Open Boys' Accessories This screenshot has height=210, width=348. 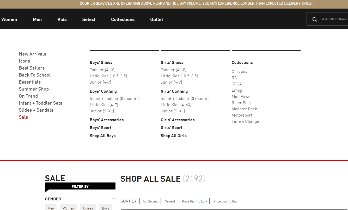pos(107,120)
